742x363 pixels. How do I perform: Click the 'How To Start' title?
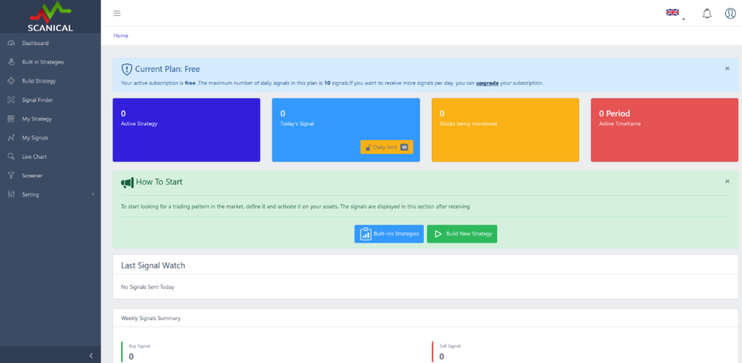click(x=159, y=182)
